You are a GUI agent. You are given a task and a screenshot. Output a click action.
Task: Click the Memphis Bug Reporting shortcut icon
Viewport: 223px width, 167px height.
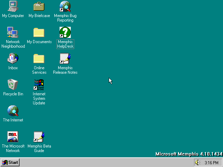pos(65,6)
